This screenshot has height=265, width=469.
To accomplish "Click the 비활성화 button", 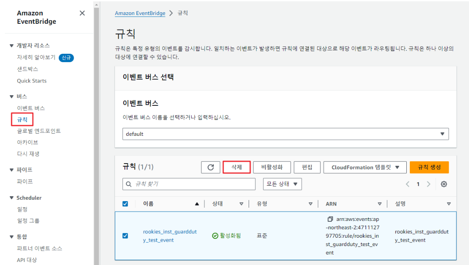I will [272, 167].
